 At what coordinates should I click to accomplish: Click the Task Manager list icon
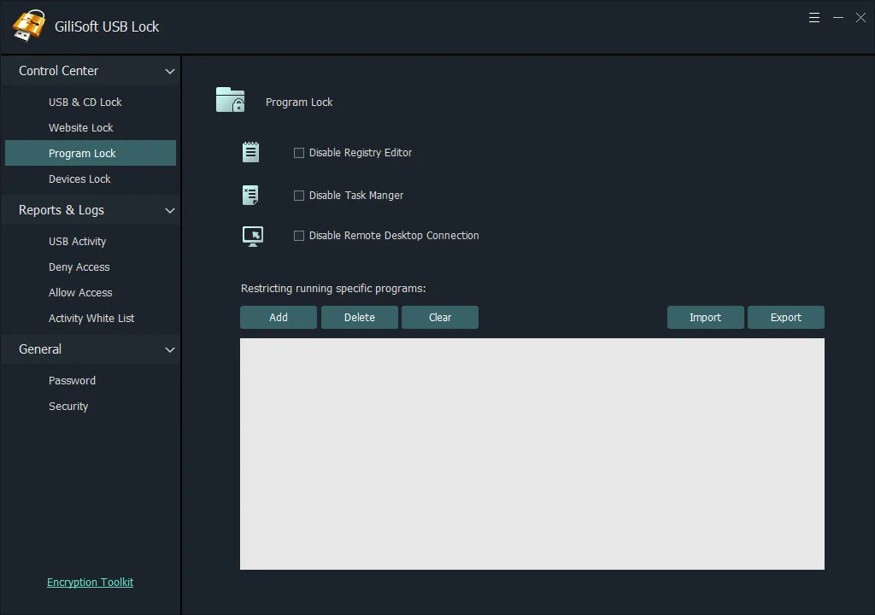[250, 195]
